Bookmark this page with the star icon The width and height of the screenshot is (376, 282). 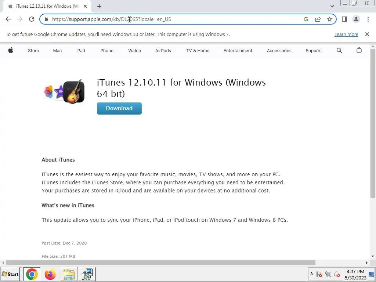point(330,19)
